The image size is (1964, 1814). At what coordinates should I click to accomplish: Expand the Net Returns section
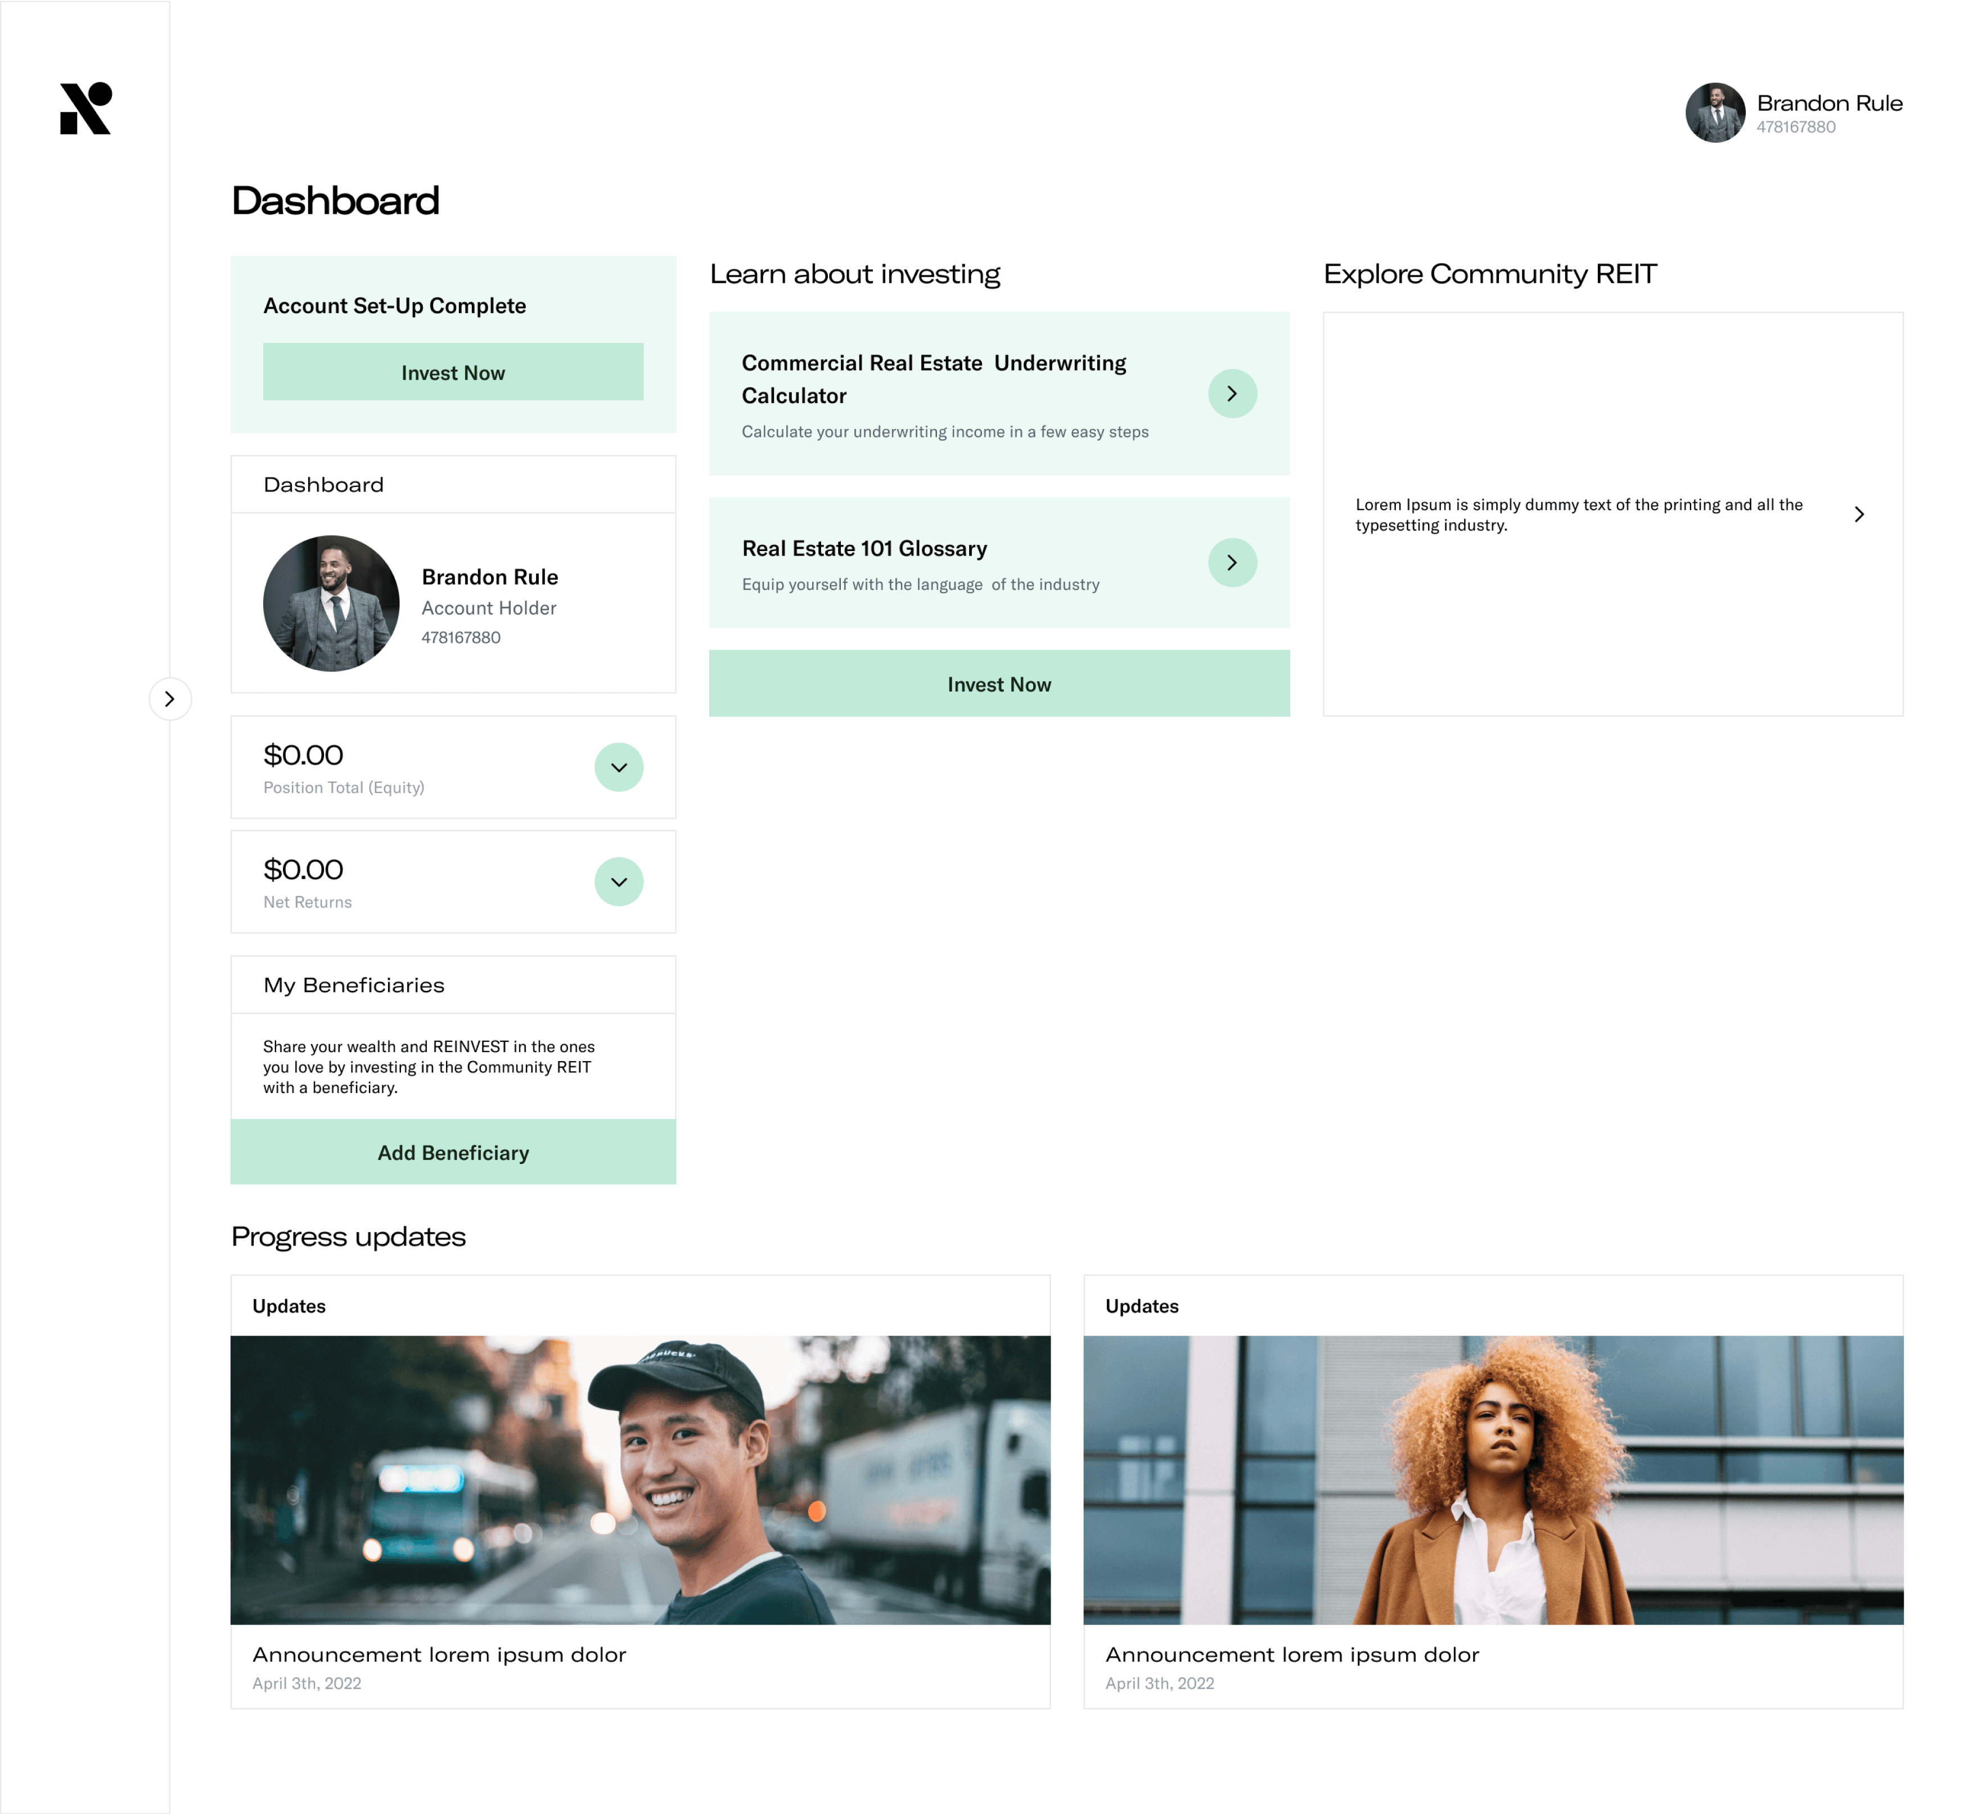pyautogui.click(x=619, y=882)
